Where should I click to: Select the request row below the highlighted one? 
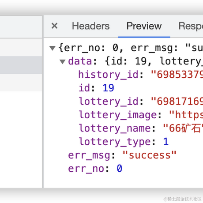point(21,83)
